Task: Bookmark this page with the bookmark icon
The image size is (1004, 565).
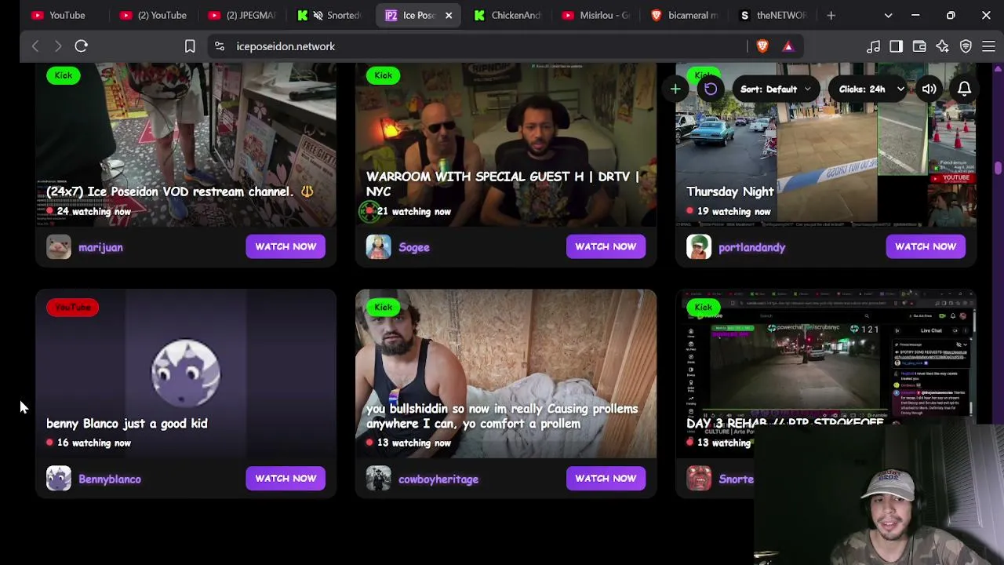Action: [x=190, y=46]
